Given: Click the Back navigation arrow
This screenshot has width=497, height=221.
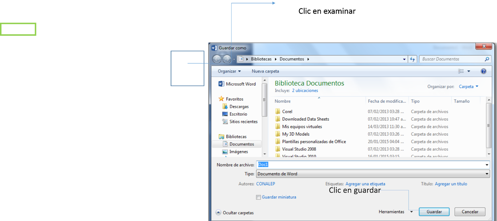Looking at the screenshot, I should point(217,59).
